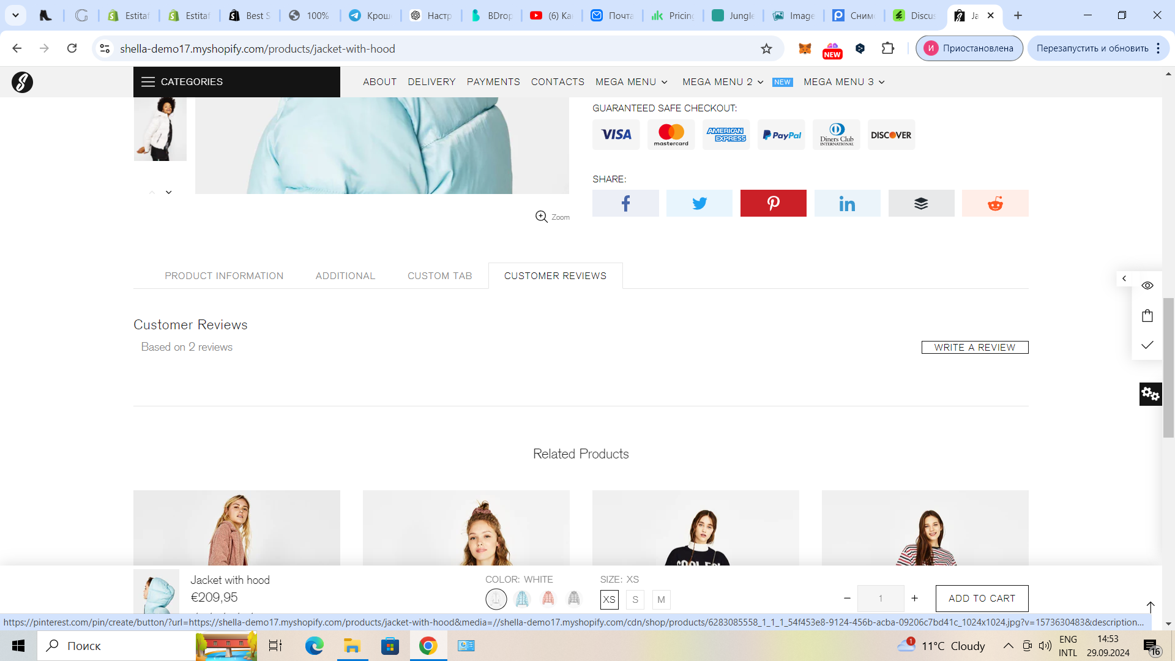Click the Windows search box
Viewport: 1175px width, 661px height.
pyautogui.click(x=116, y=646)
